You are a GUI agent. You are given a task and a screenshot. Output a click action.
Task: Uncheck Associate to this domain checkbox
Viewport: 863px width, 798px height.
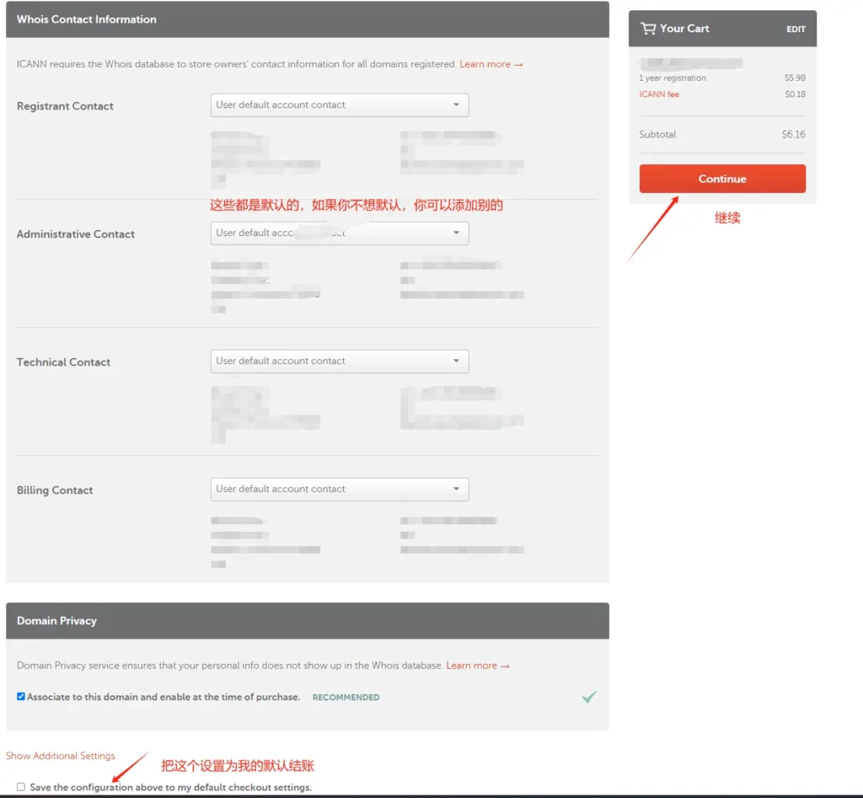pos(21,697)
